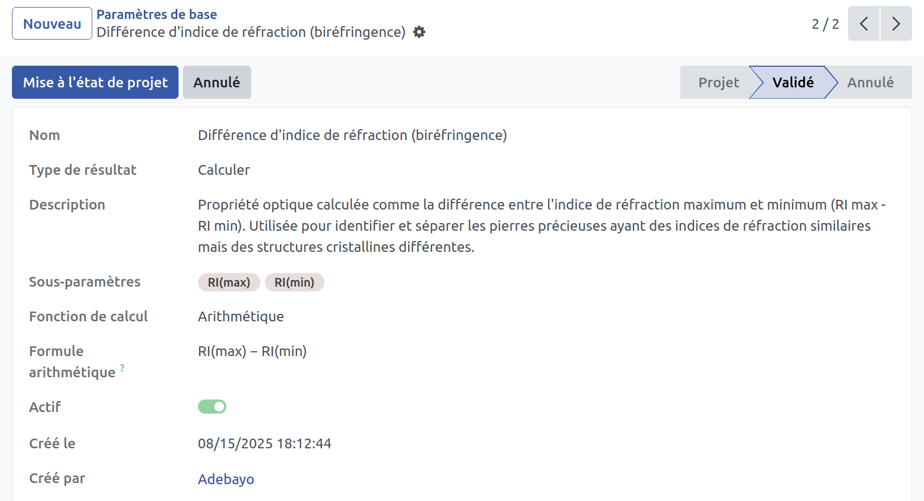Click the formula RI(max) – RI(min) field
Screen dimensions: 924x501
[x=252, y=351]
